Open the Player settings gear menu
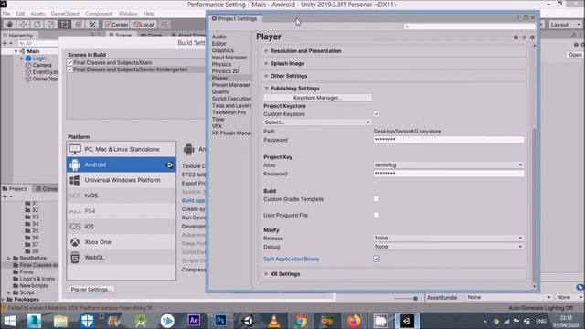This screenshot has width=585, height=329. [532, 37]
